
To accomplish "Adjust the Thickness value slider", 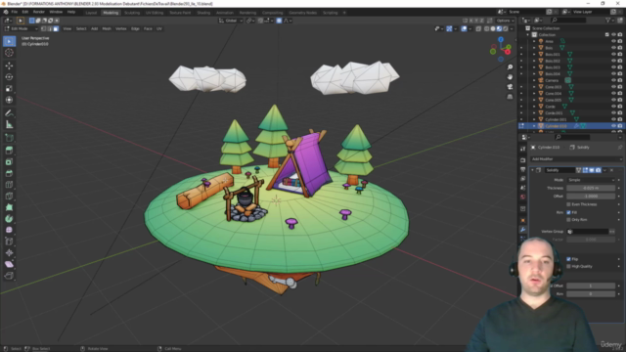I will (x=591, y=188).
